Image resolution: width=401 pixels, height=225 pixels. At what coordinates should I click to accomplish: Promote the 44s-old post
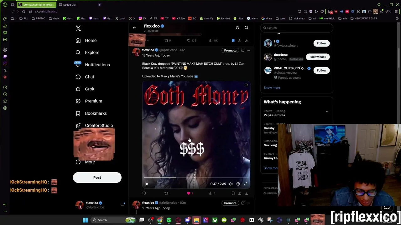[x=230, y=50]
